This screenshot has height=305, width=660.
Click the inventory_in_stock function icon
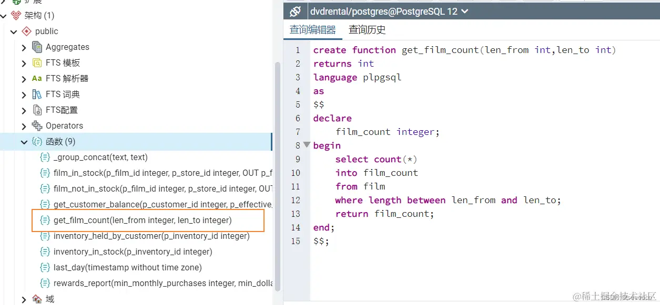click(x=45, y=252)
